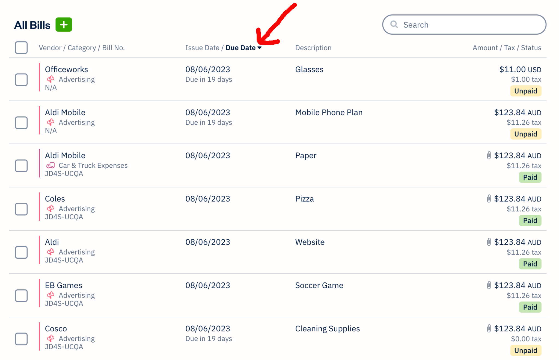Click the magnifying glass search icon
Viewport: 559px width, 360px height.
394,25
